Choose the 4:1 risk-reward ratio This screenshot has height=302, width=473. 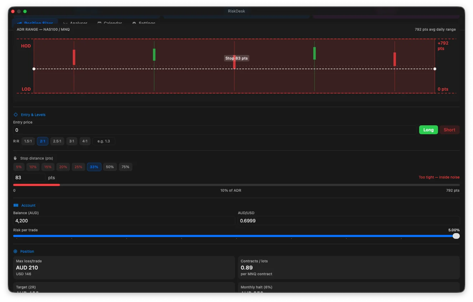(85, 141)
